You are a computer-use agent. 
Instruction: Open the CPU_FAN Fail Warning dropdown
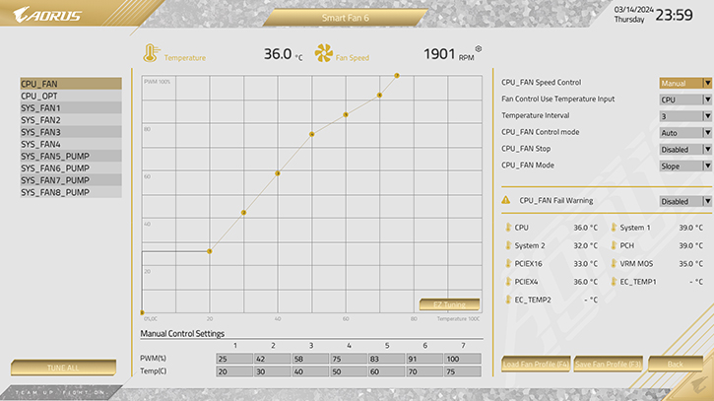(685, 201)
